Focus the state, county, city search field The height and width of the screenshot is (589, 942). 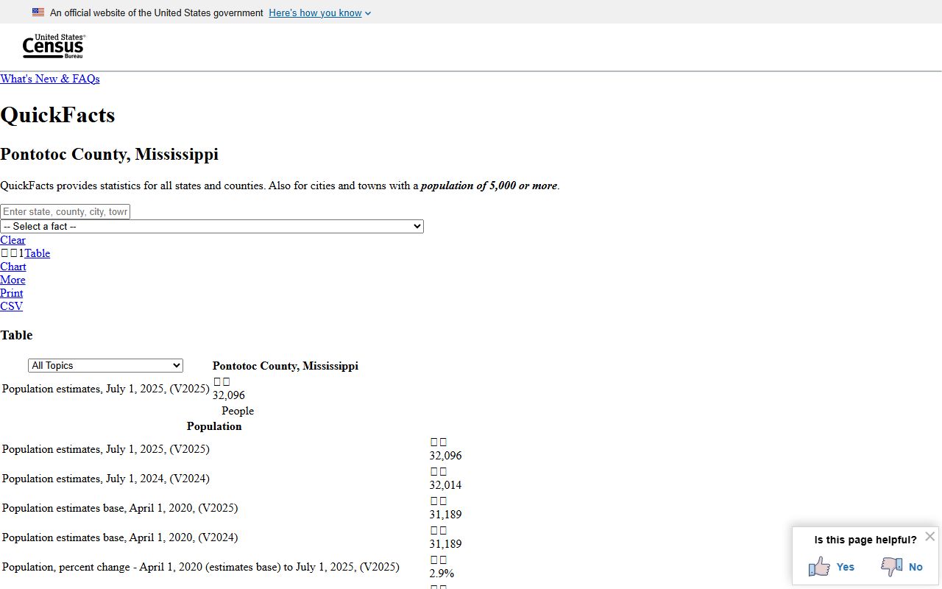pyautogui.click(x=65, y=211)
